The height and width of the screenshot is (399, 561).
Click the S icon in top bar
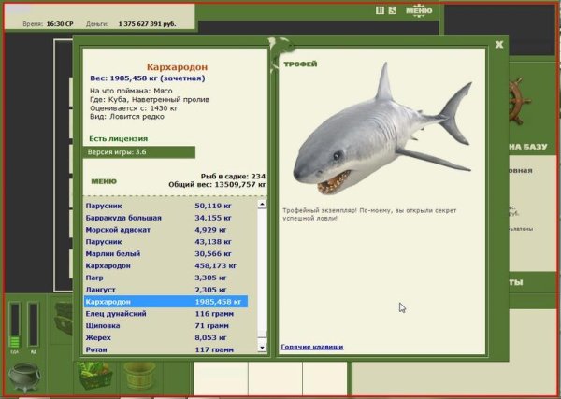pyautogui.click(x=393, y=10)
